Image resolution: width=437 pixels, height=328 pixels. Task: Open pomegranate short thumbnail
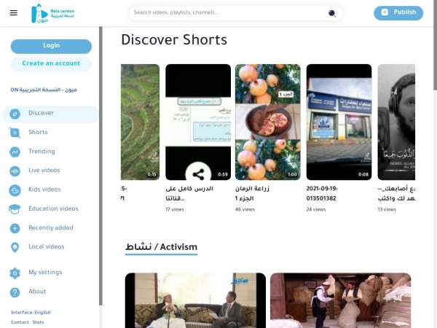tap(268, 122)
